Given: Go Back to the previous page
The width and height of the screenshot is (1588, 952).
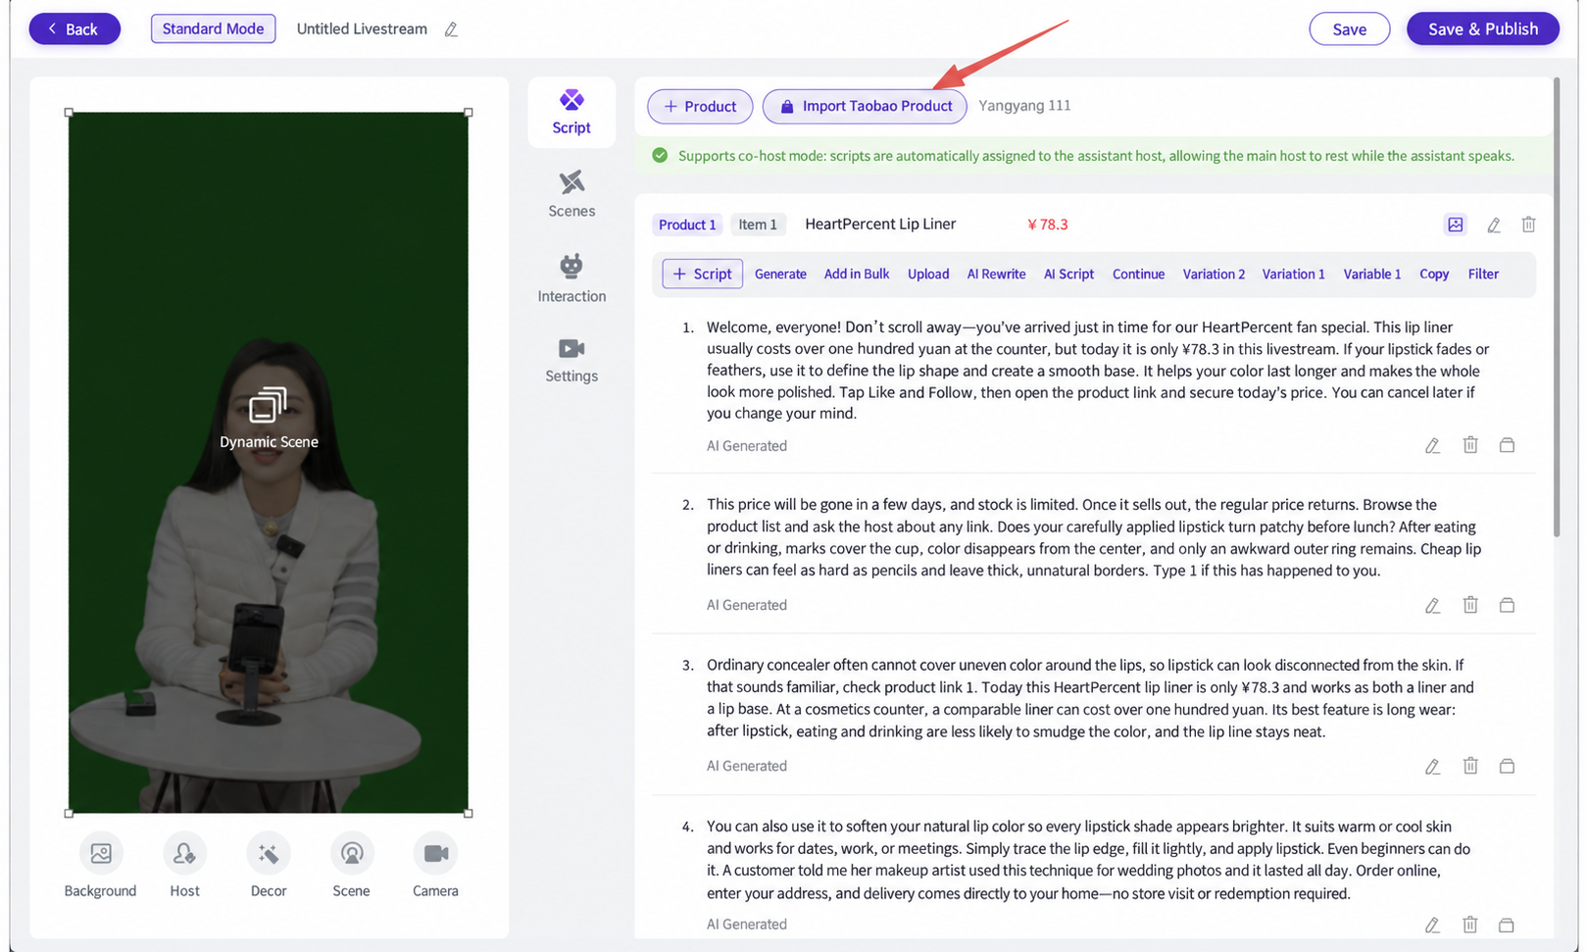Looking at the screenshot, I should 74,28.
